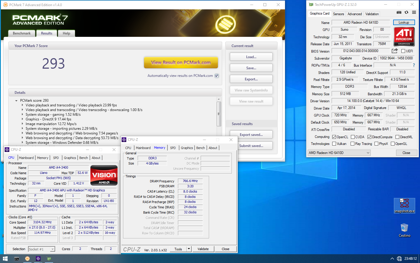This screenshot has width=420, height=263.
Task: Expand the Web browsing 7.54 pages/s item
Action: point(22,133)
